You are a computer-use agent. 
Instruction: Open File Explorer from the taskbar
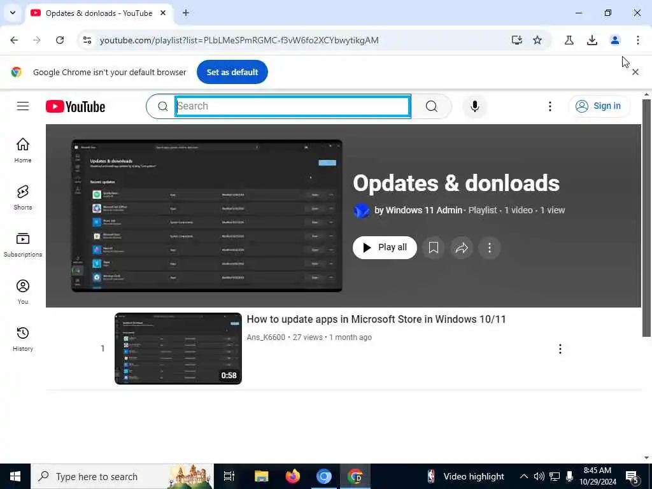(x=262, y=476)
